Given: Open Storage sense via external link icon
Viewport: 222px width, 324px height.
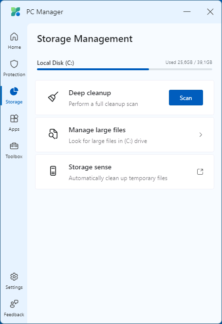Looking at the screenshot, I should [x=200, y=172].
